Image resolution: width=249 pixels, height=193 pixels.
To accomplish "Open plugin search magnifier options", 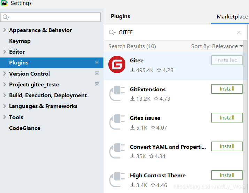I will click(x=112, y=32).
